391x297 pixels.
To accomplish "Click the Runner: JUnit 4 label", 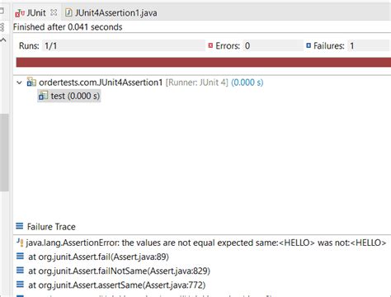I will (x=197, y=82).
